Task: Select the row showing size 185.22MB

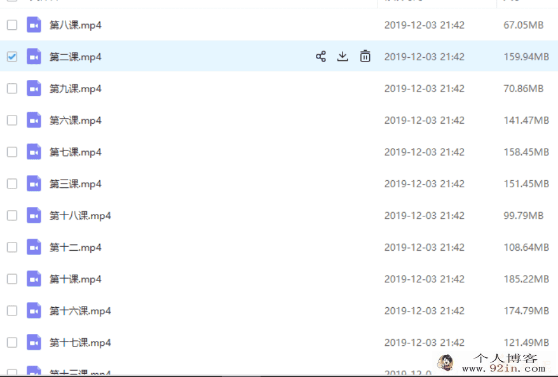Action: tap(279, 279)
